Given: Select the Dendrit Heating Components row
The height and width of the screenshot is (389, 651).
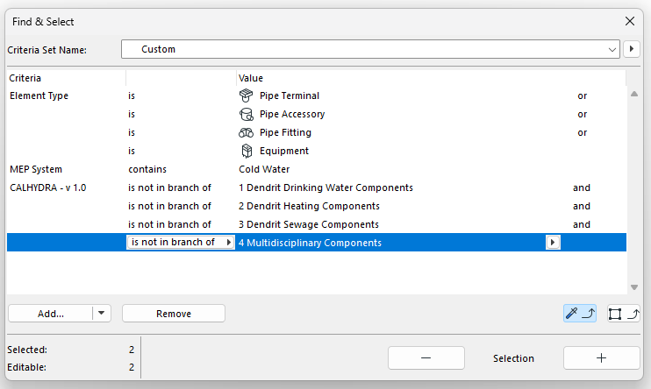Looking at the screenshot, I should (309, 206).
